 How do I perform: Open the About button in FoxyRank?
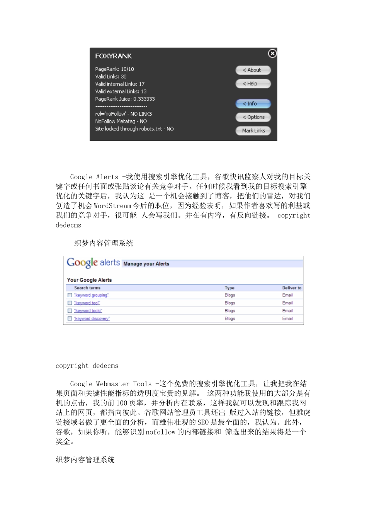(x=253, y=70)
